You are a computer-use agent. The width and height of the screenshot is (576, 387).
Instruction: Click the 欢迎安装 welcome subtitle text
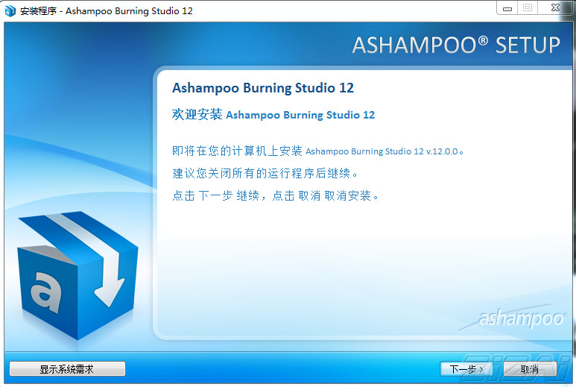pyautogui.click(x=273, y=115)
